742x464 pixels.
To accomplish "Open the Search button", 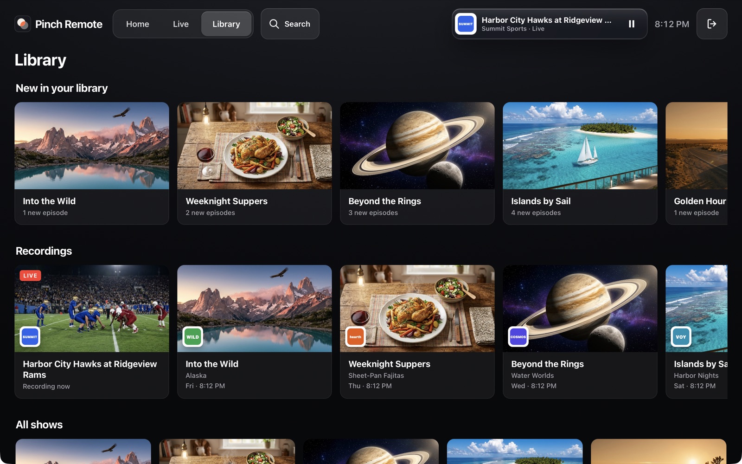I will click(290, 24).
